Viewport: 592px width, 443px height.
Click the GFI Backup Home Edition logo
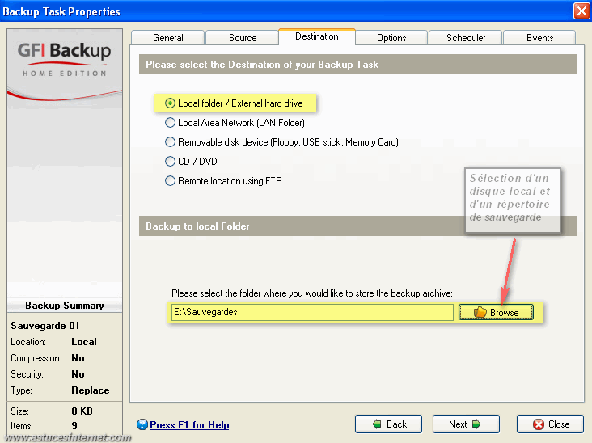[x=65, y=58]
